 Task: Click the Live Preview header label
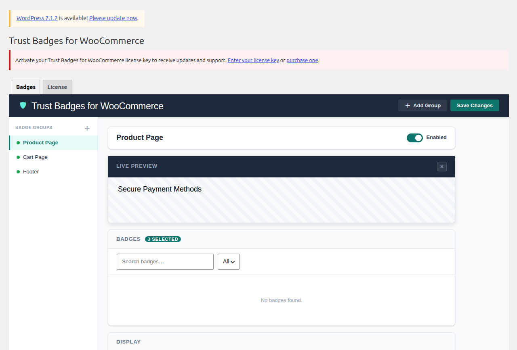pos(137,166)
